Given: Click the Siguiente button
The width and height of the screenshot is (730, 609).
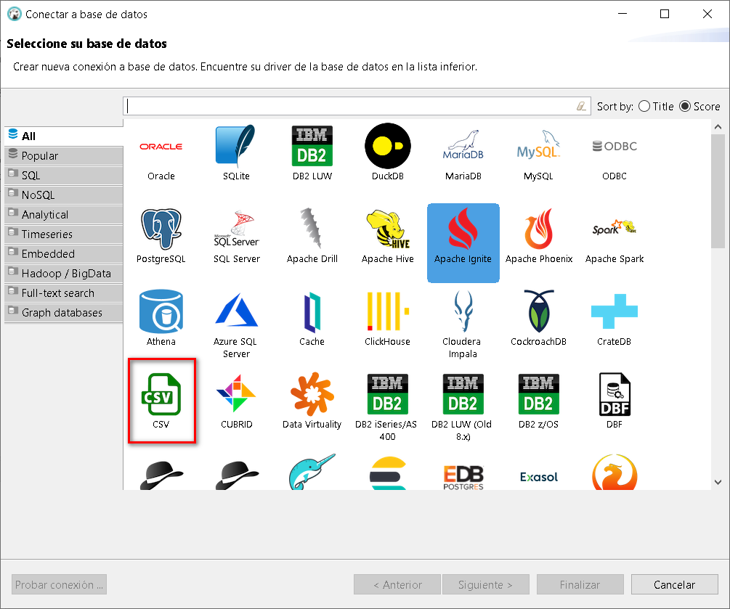Looking at the screenshot, I should pyautogui.click(x=486, y=584).
